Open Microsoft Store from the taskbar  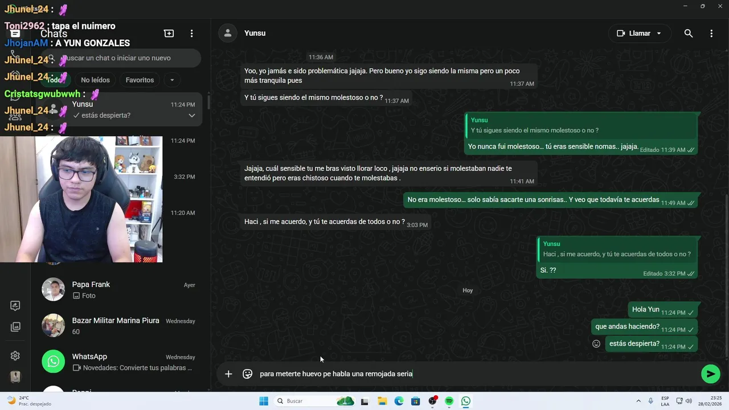point(415,401)
